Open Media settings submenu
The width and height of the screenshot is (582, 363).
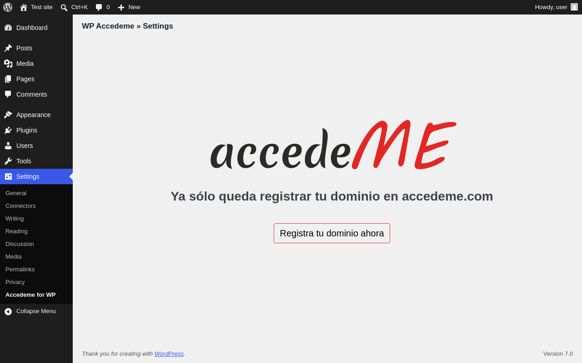tap(36, 256)
